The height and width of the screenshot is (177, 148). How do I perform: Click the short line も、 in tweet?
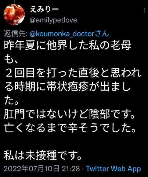point(11,59)
